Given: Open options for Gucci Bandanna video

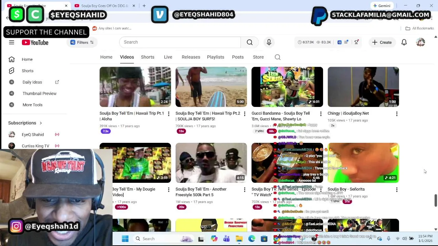Looking at the screenshot, I should point(321,114).
